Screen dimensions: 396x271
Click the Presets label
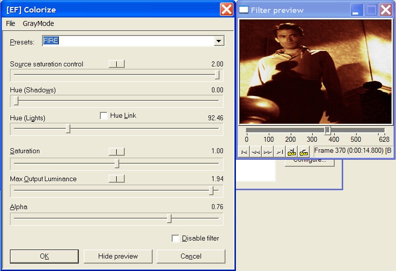click(x=22, y=42)
